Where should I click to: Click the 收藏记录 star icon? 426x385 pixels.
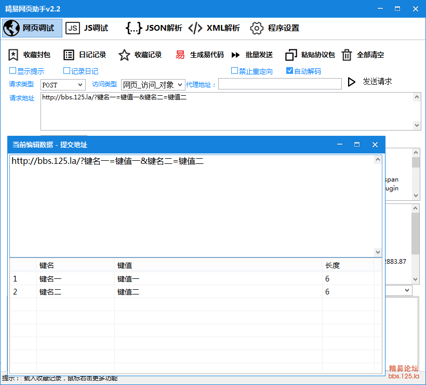tap(124, 55)
